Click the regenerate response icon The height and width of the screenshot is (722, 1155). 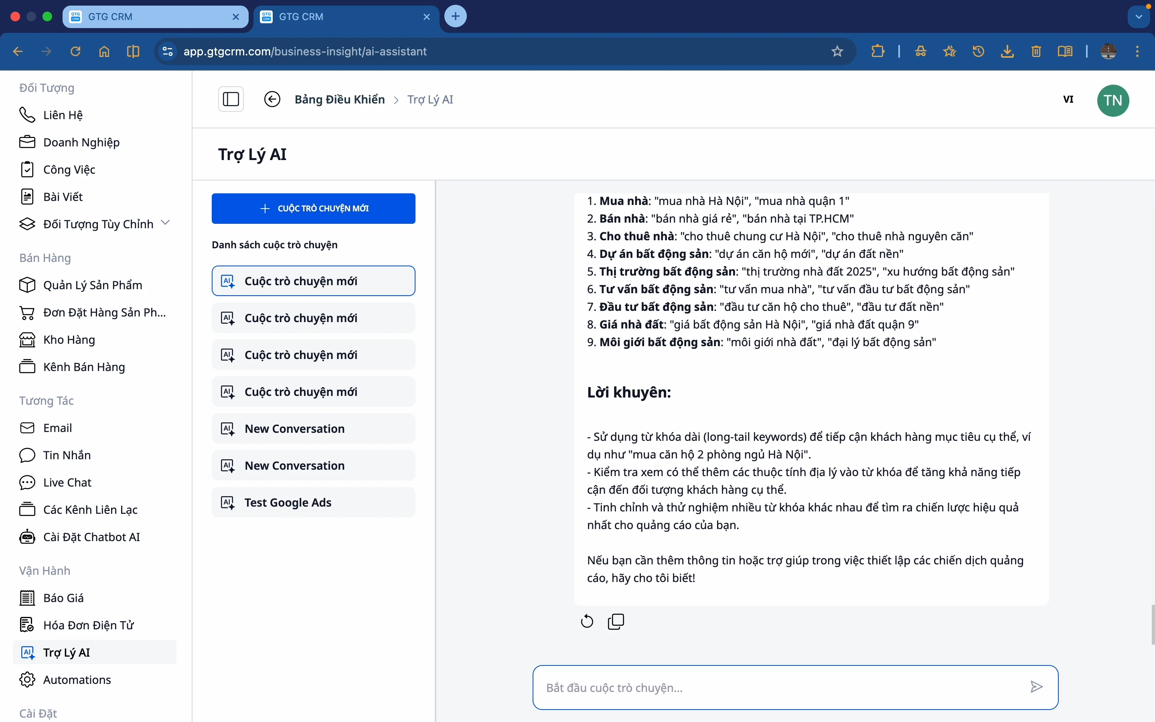click(587, 621)
